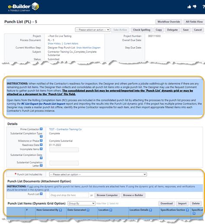Viewport: 205px width, 224px height.
Task: Open help icon in Location Details column
Action: [x=151, y=210]
